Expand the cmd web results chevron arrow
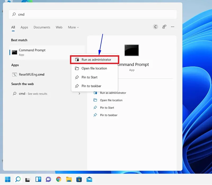This screenshot has height=185, width=212. pos(79,94)
